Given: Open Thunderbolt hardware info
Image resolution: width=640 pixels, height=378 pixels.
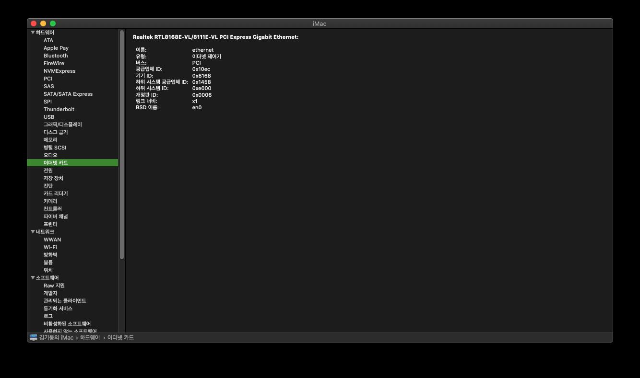Looking at the screenshot, I should [59, 109].
